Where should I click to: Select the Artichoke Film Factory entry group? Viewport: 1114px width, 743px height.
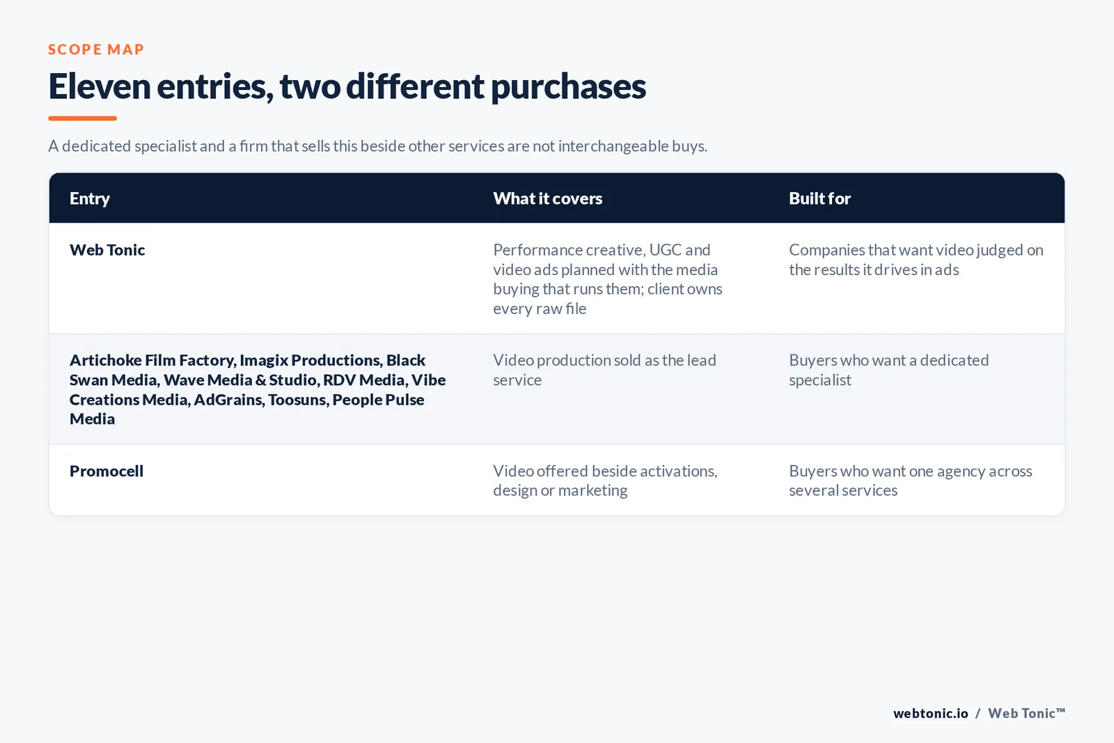[x=258, y=389]
